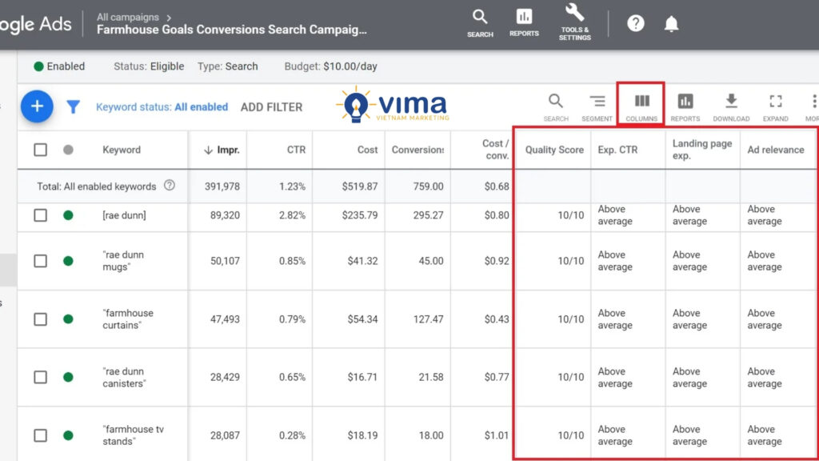
Task: Click the ADD FILTER button
Action: click(x=272, y=107)
